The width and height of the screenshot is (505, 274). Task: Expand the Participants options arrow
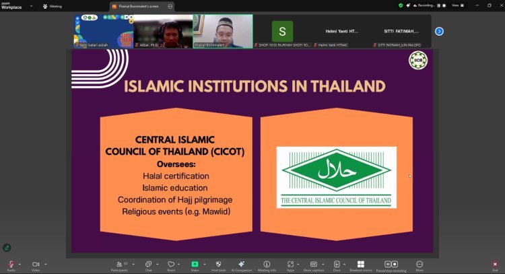coord(133,265)
